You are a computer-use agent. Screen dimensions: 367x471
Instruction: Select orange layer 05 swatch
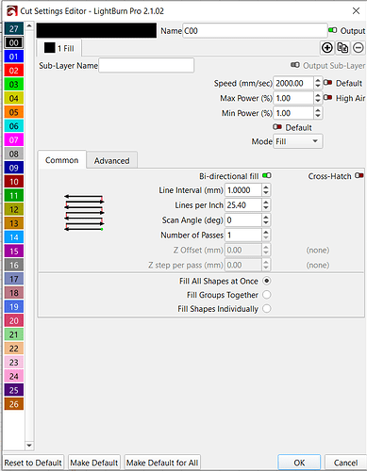(x=14, y=112)
